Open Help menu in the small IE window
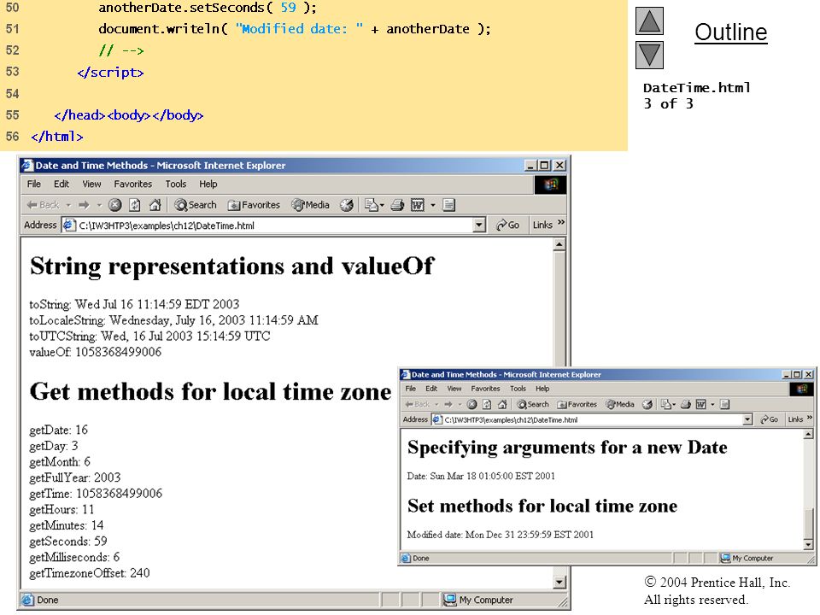820x615 pixels. [x=542, y=389]
